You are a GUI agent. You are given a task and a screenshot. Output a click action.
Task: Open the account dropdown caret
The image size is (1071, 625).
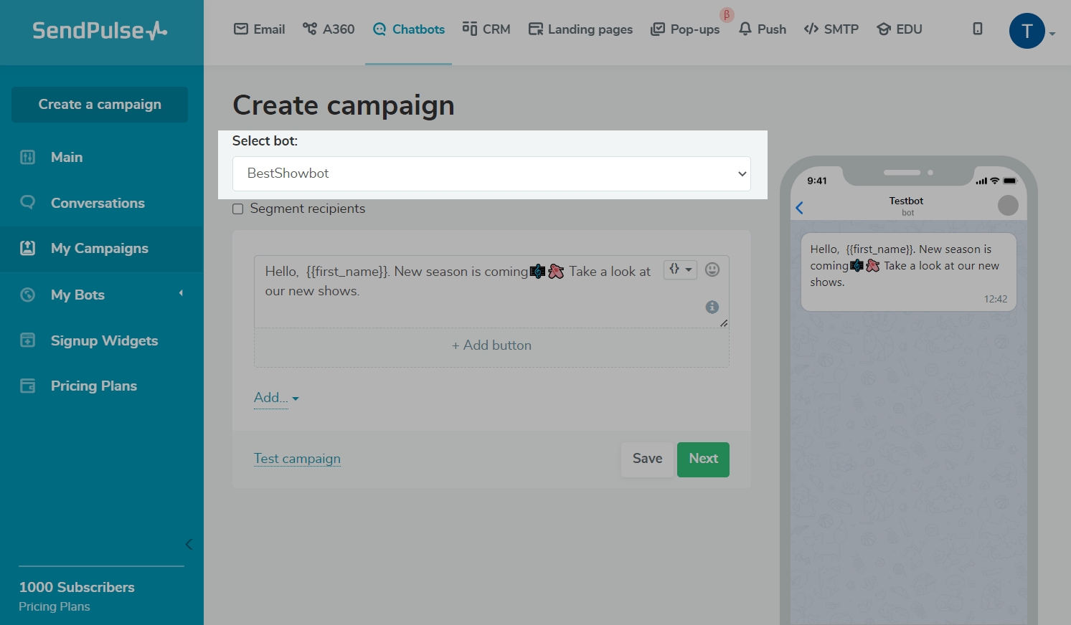1052,34
